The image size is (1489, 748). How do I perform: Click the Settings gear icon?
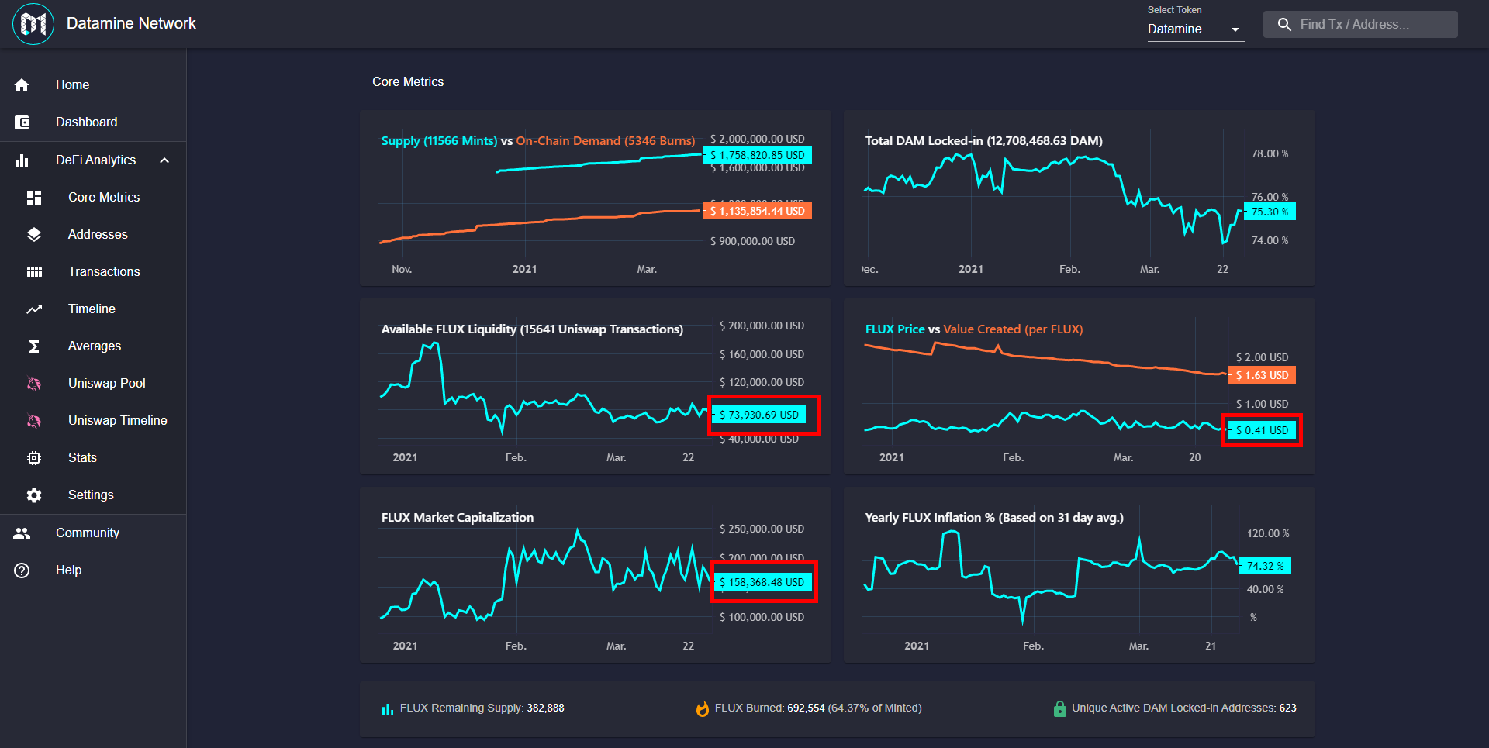[x=34, y=495]
